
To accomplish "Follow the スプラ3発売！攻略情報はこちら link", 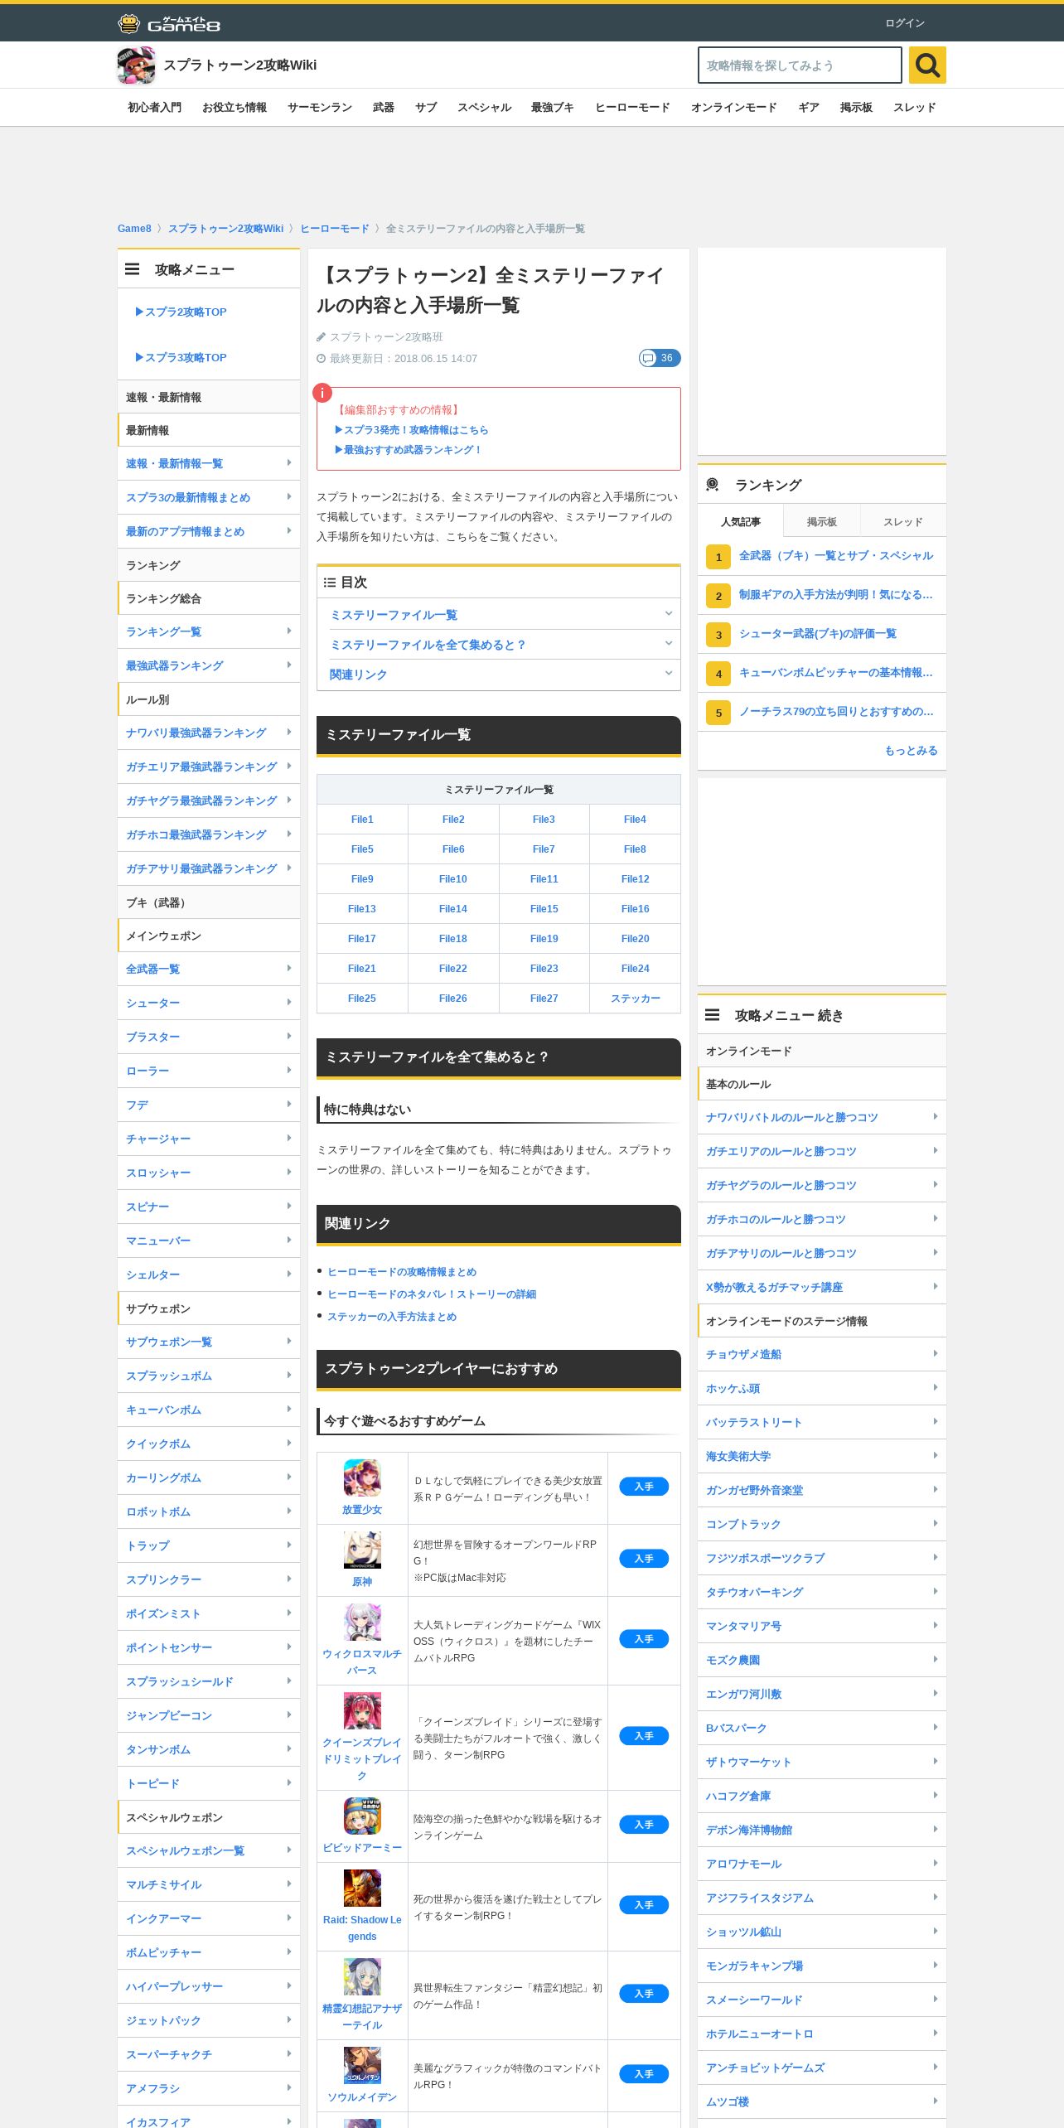I will [x=411, y=430].
